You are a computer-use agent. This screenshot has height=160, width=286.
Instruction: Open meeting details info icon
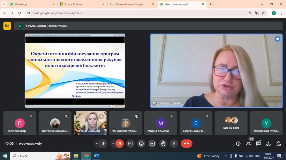click(238, 144)
